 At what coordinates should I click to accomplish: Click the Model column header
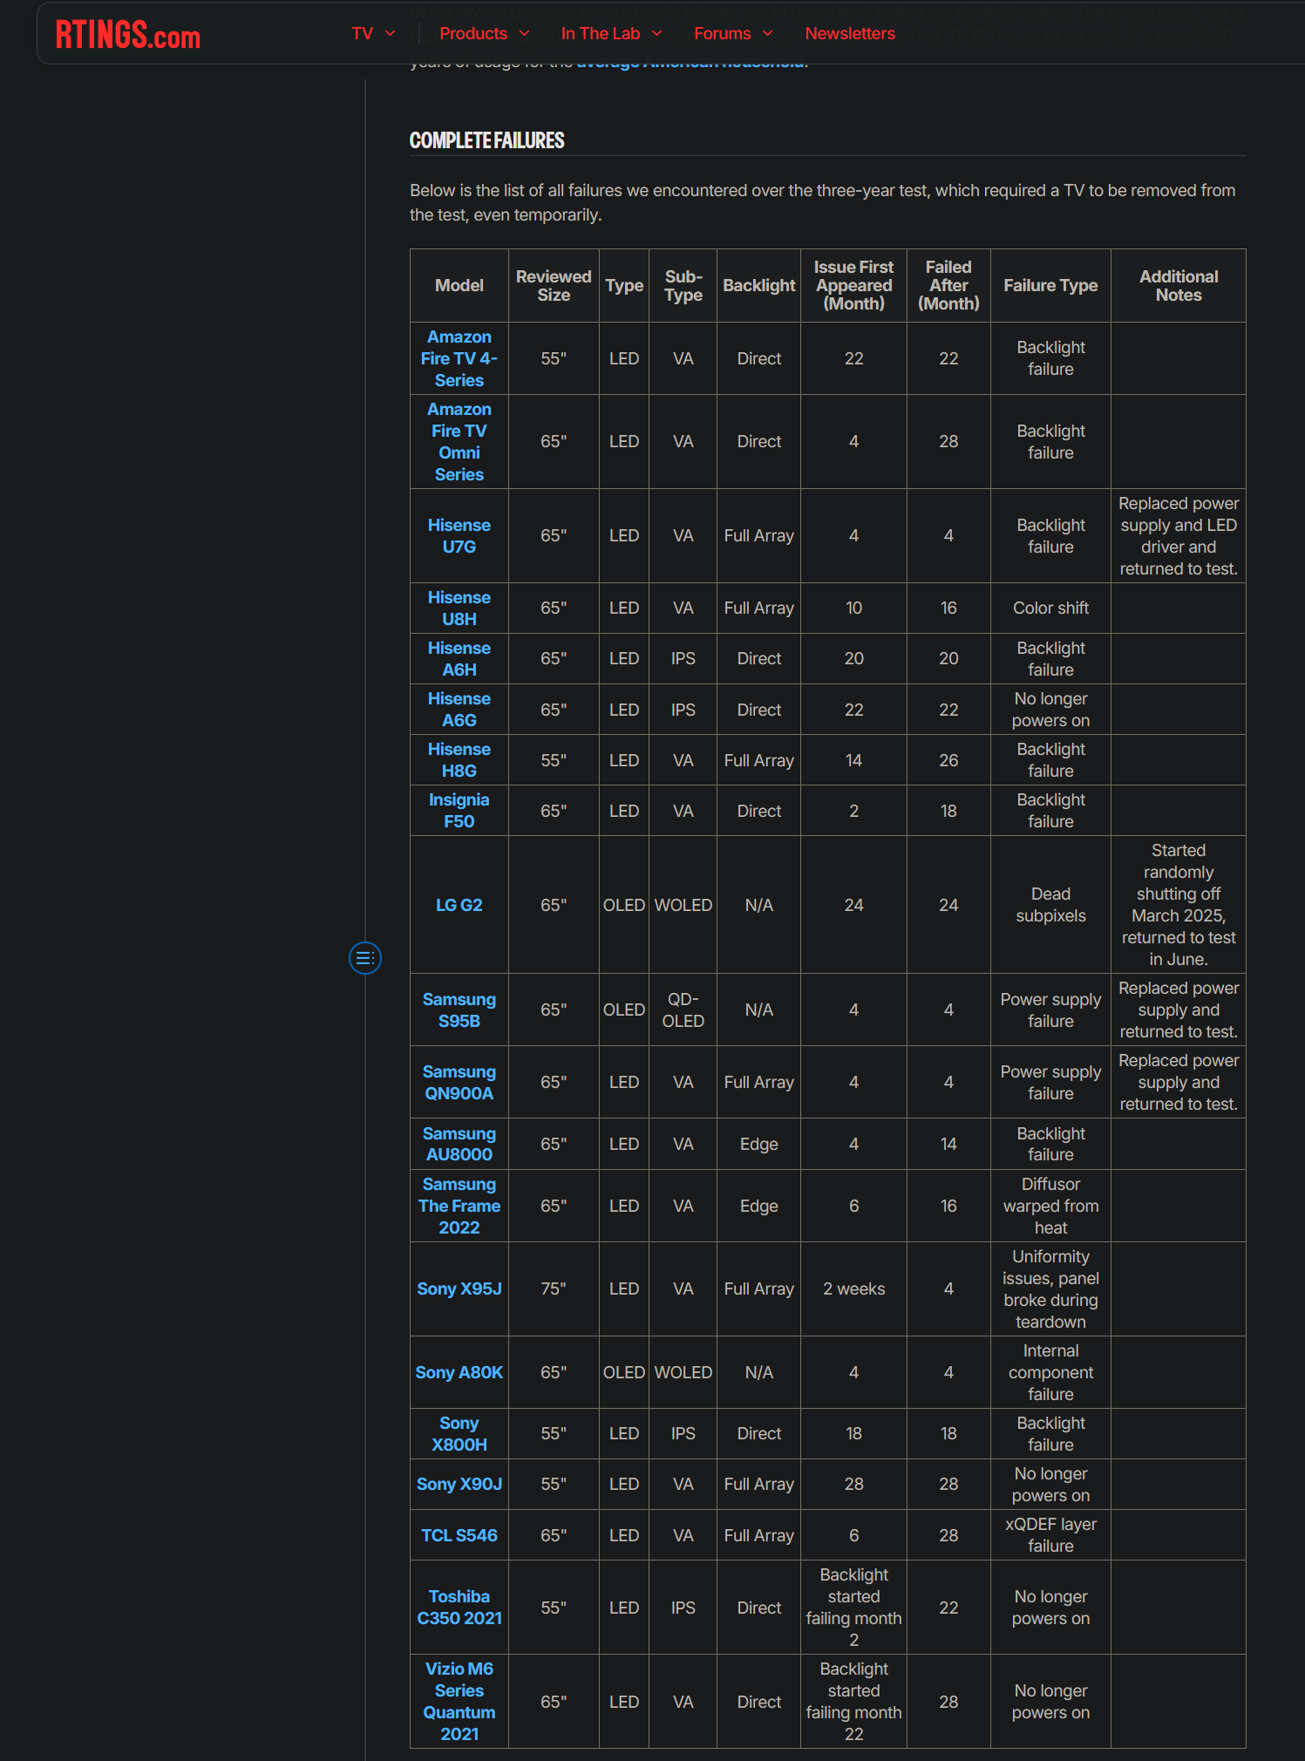pos(459,286)
